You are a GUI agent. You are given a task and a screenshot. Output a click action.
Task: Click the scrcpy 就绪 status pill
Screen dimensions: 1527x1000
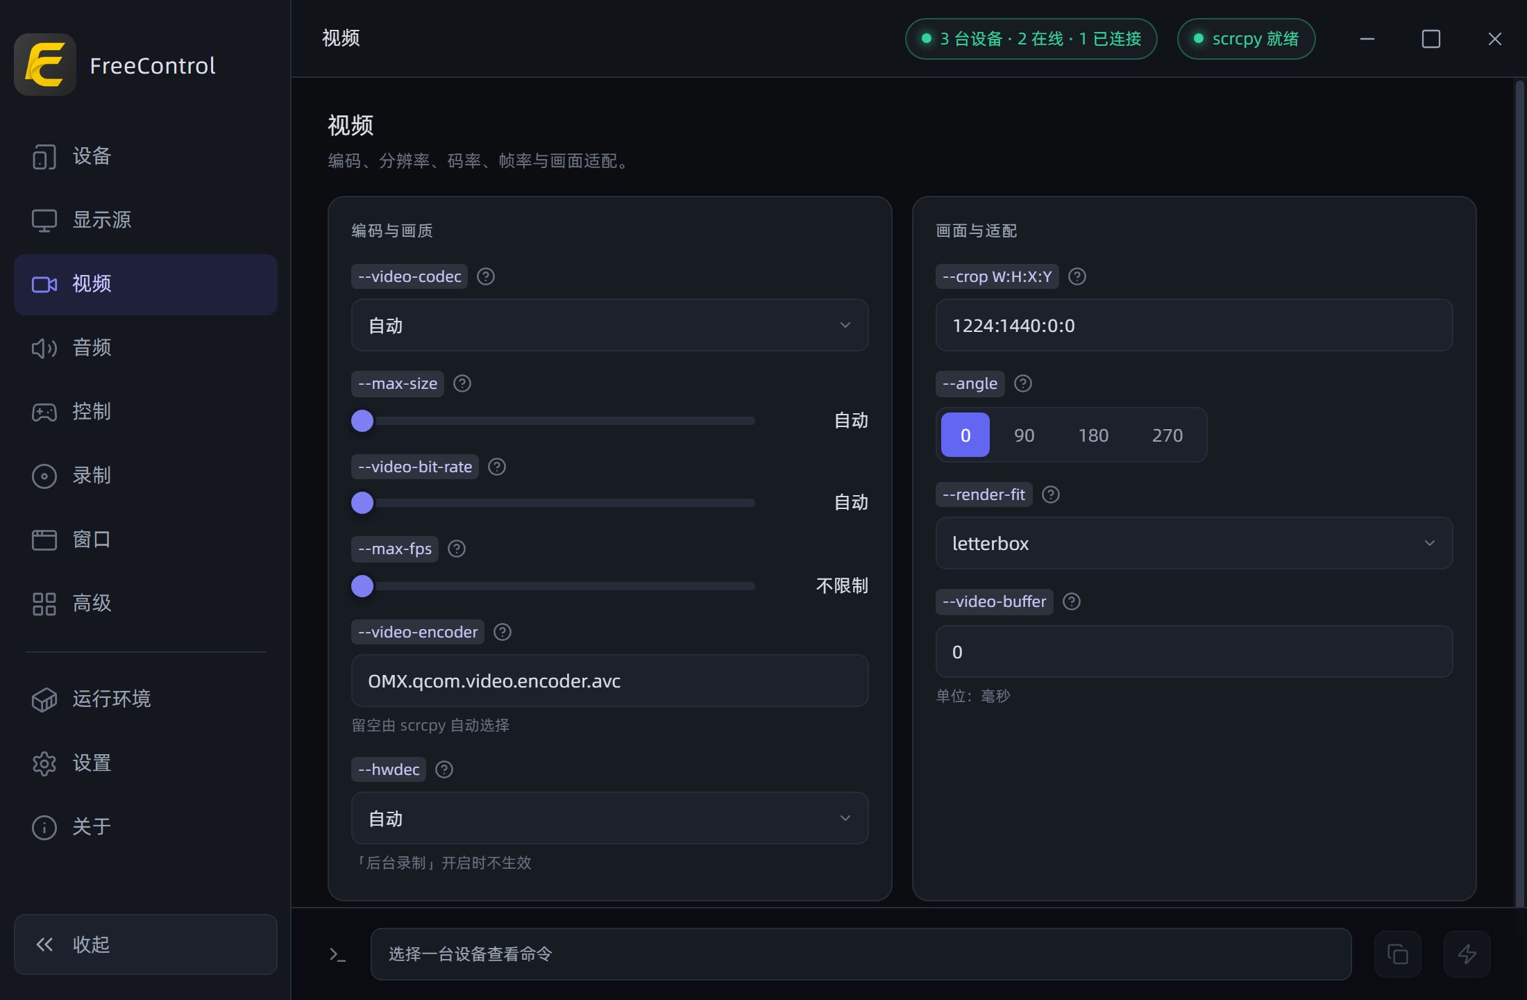(x=1247, y=39)
